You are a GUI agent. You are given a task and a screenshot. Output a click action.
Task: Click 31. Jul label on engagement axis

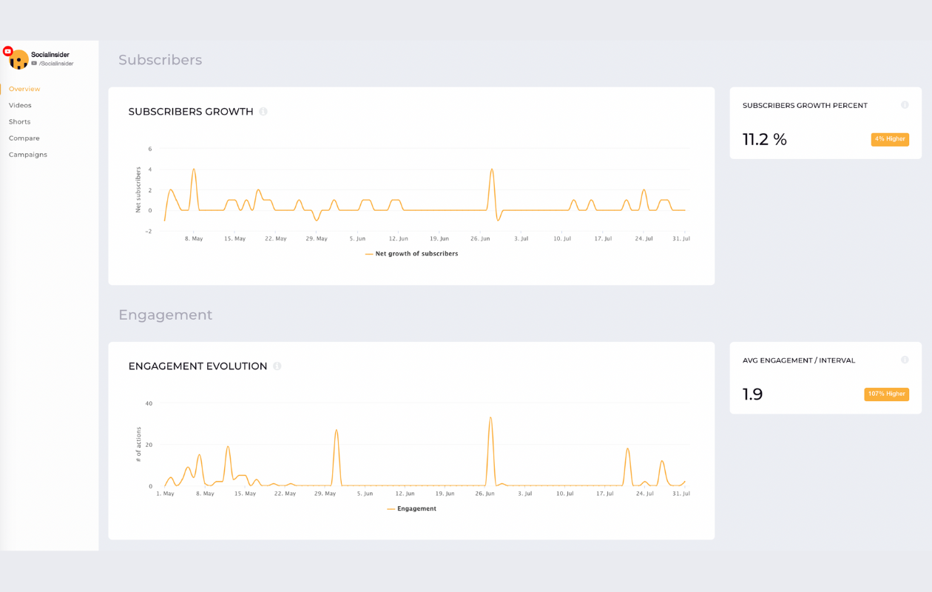coord(681,494)
